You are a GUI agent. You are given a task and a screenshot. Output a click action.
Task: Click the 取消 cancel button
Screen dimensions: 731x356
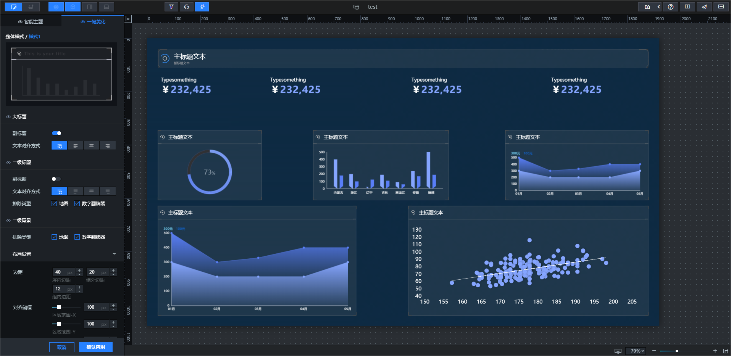point(62,347)
